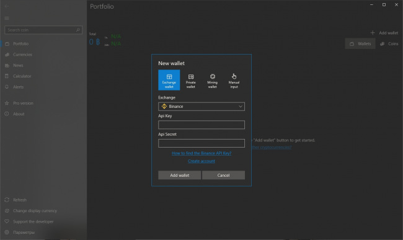Switch to the Wallets view tab

[360, 43]
